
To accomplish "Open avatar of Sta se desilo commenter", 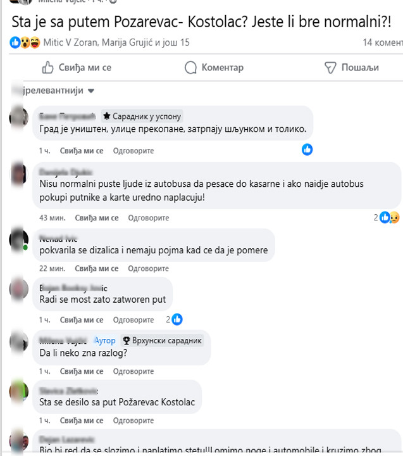I will [x=19, y=391].
